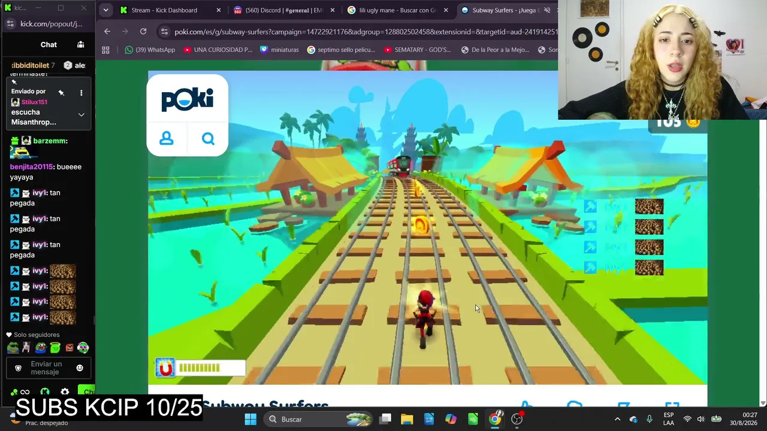767x431 pixels.
Task: Open the WhatsApp bookmark
Action: (150, 50)
